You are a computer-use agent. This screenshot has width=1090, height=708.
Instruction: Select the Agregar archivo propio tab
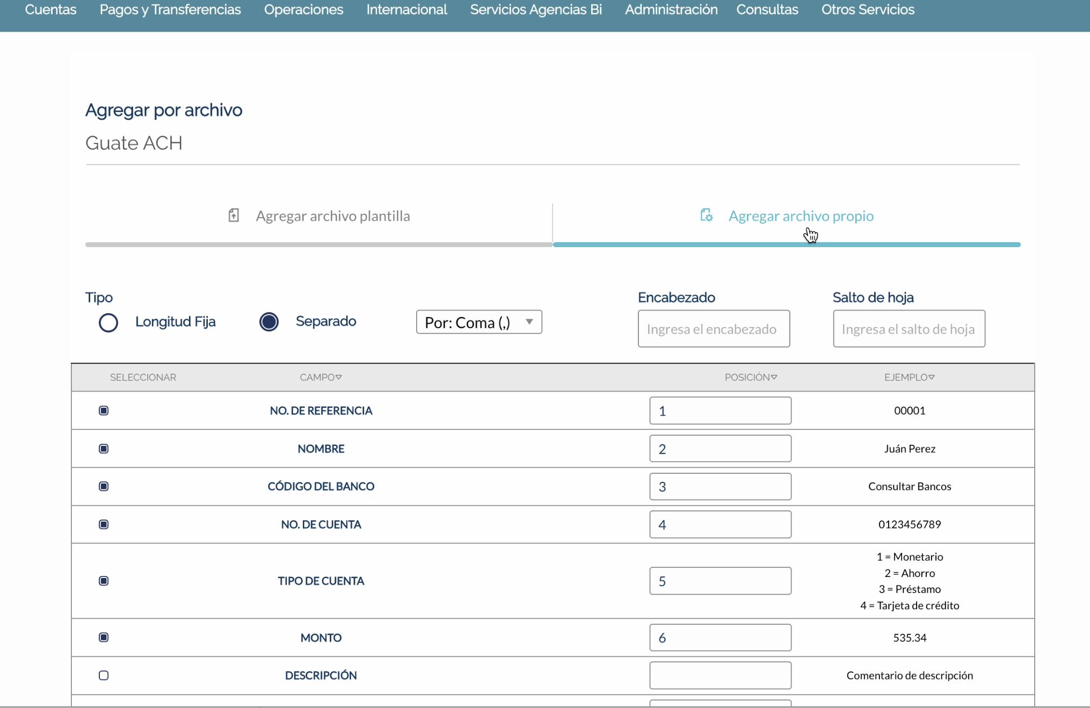click(801, 216)
